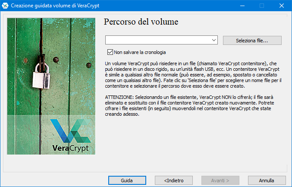The image size is (292, 187).
Task: Go back with the '<Indietro' button
Action: pos(174,180)
